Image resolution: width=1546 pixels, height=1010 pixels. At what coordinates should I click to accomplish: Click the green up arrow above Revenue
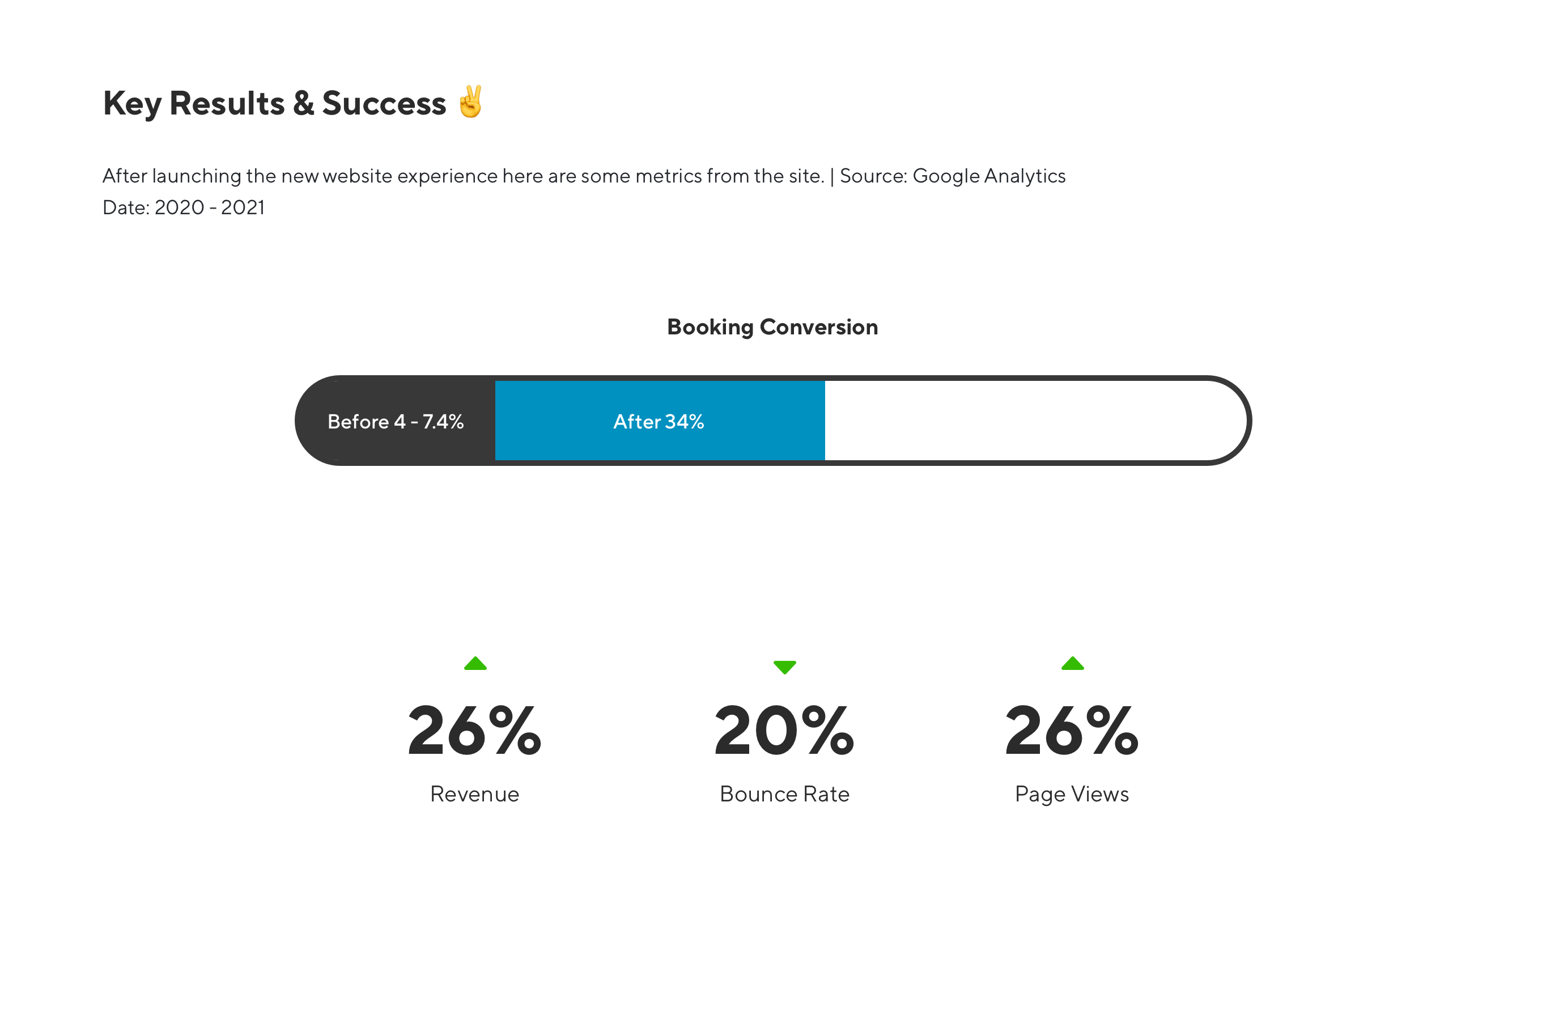(475, 663)
